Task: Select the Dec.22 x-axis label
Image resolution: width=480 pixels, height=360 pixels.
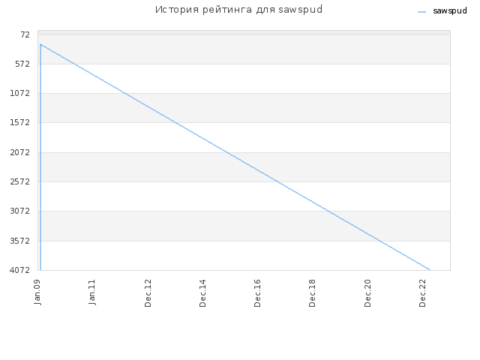Action: click(423, 293)
